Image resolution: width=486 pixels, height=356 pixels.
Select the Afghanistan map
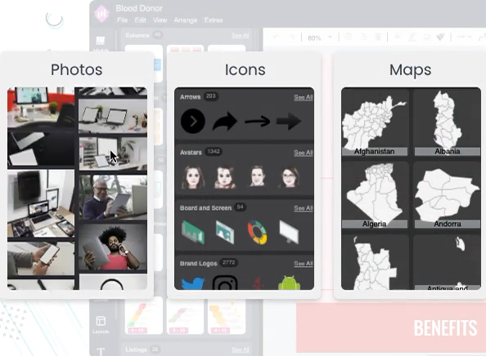click(x=375, y=122)
